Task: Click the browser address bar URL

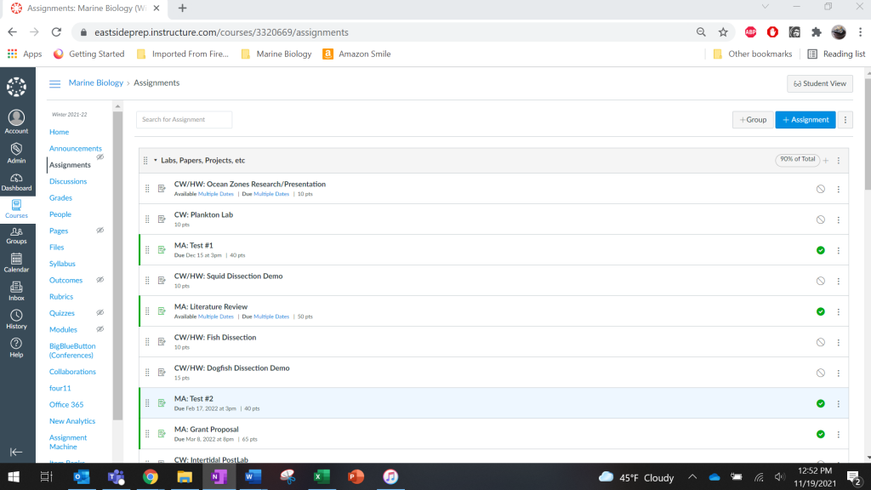Action: point(222,32)
